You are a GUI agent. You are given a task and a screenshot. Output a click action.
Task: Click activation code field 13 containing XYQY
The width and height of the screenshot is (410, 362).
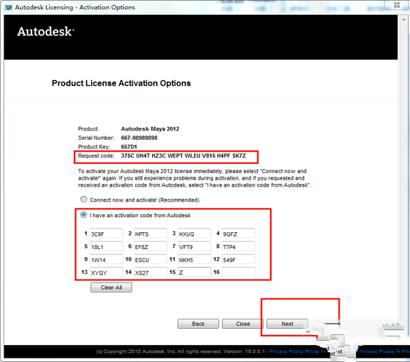pos(106,272)
